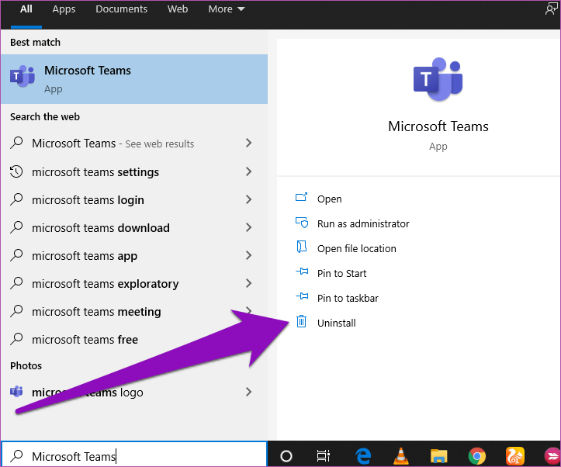This screenshot has width=561, height=467.
Task: Click the Microsoft Teams search input box
Action: pyautogui.click(x=140, y=456)
